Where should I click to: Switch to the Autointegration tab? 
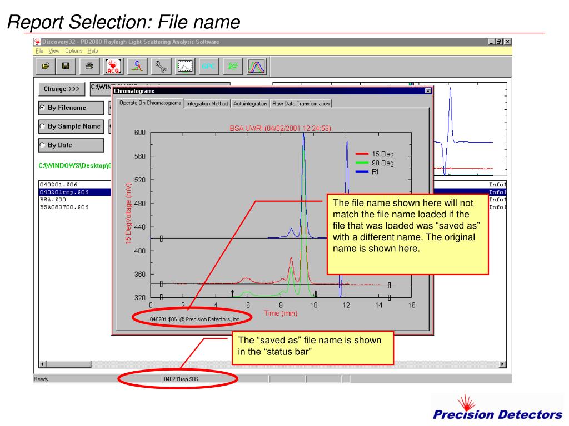point(250,104)
